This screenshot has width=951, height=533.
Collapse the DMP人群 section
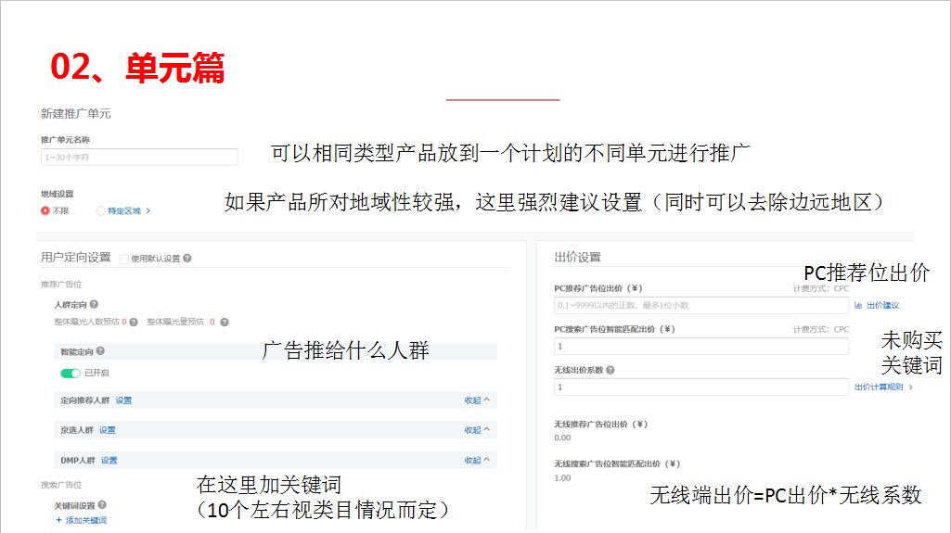(x=477, y=461)
